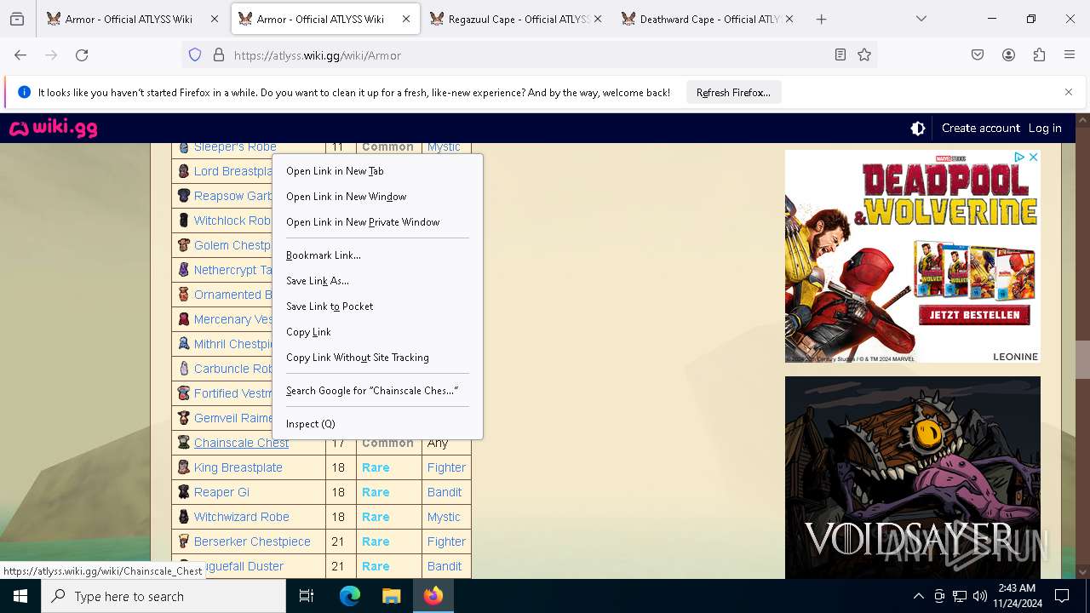
Task: Click the Sleeper's Robe item icon
Action: tap(183, 147)
